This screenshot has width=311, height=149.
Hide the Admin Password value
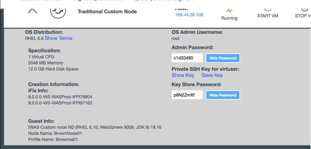tap(223, 58)
